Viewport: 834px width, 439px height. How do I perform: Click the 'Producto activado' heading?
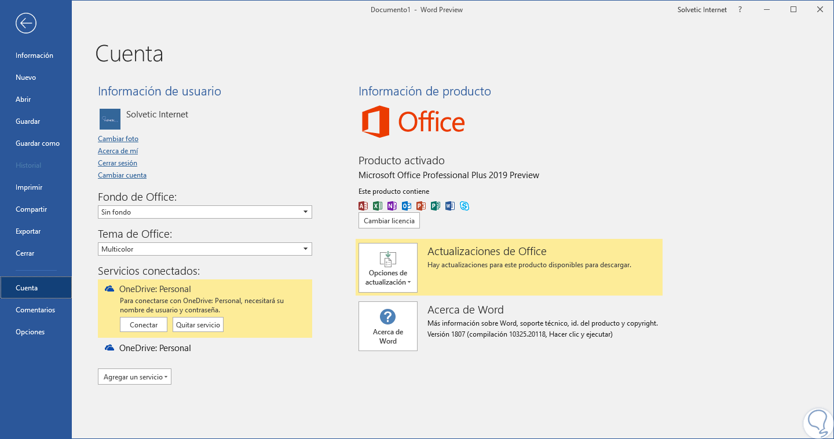(401, 160)
